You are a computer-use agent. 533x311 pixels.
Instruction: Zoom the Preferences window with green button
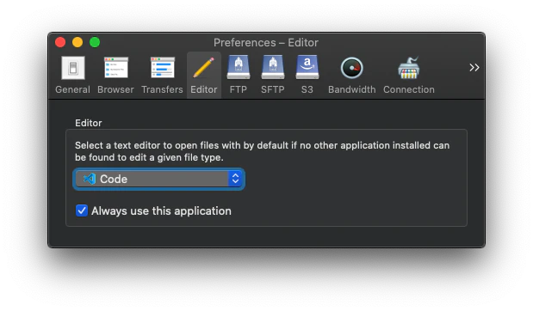click(x=95, y=42)
